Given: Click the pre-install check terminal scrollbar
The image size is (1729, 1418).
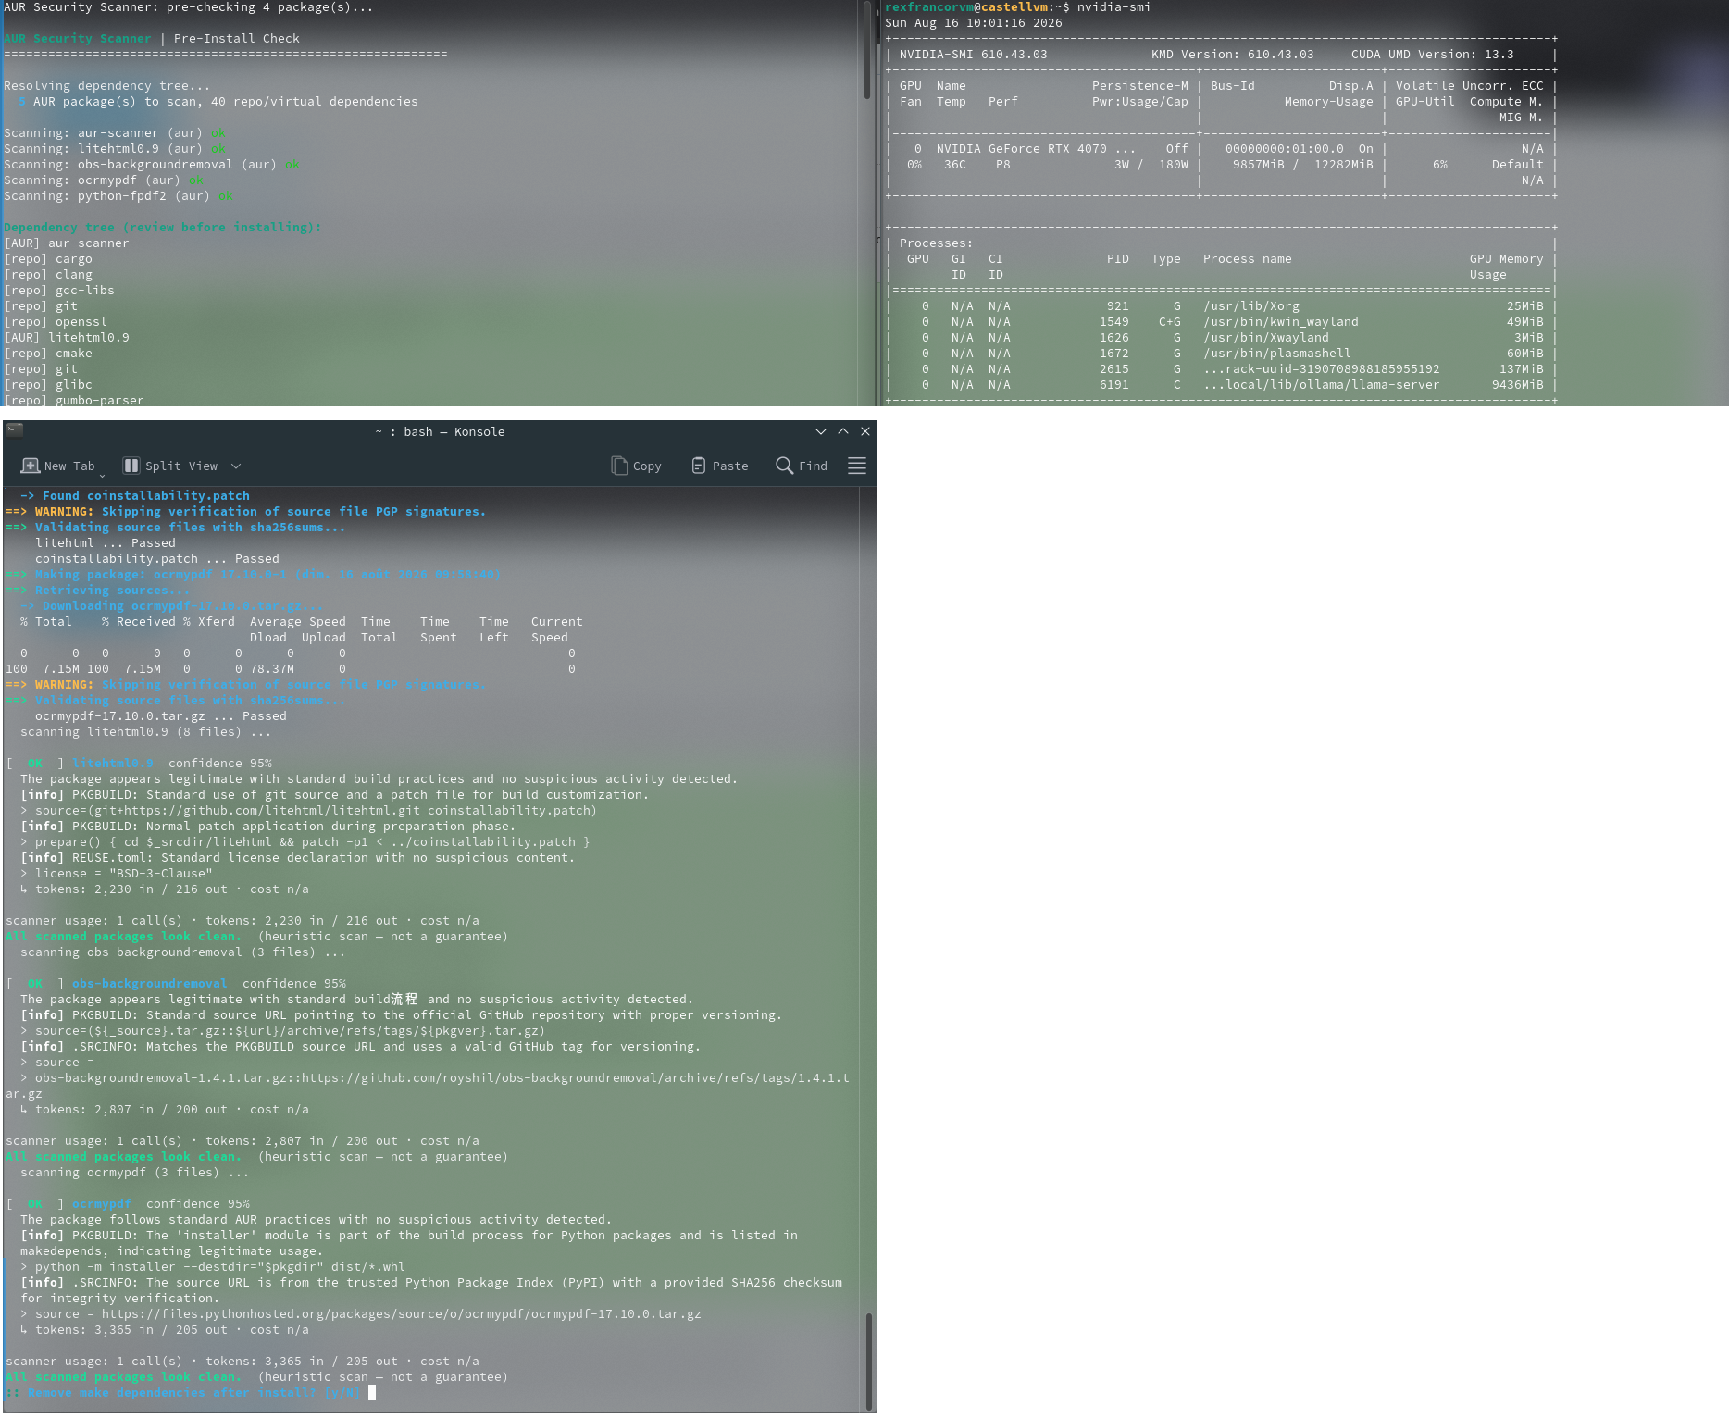Looking at the screenshot, I should tap(867, 51).
